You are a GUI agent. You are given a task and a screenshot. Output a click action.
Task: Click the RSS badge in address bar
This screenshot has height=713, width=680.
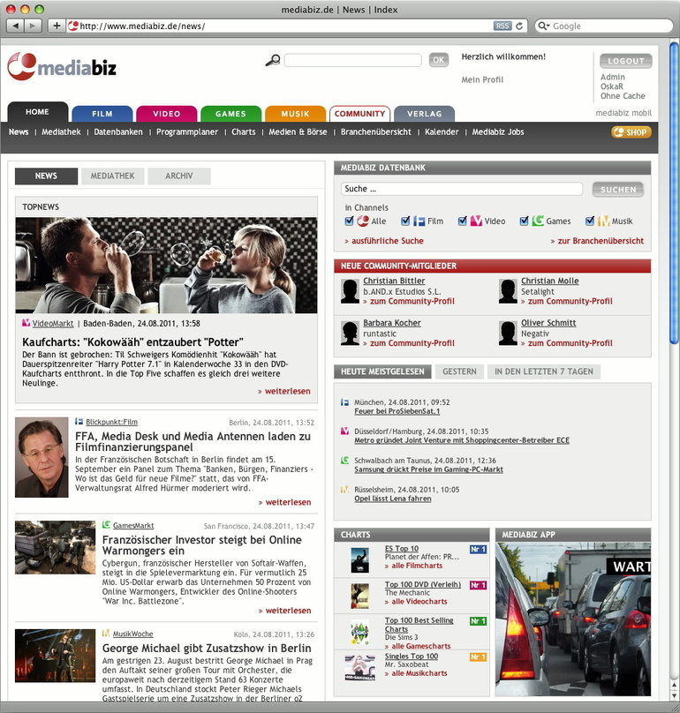(x=502, y=26)
